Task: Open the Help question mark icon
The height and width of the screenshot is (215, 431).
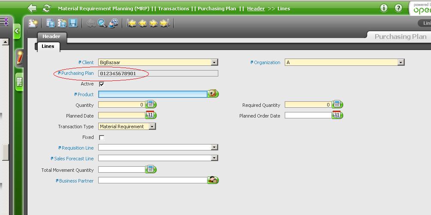Action: pyautogui.click(x=398, y=8)
